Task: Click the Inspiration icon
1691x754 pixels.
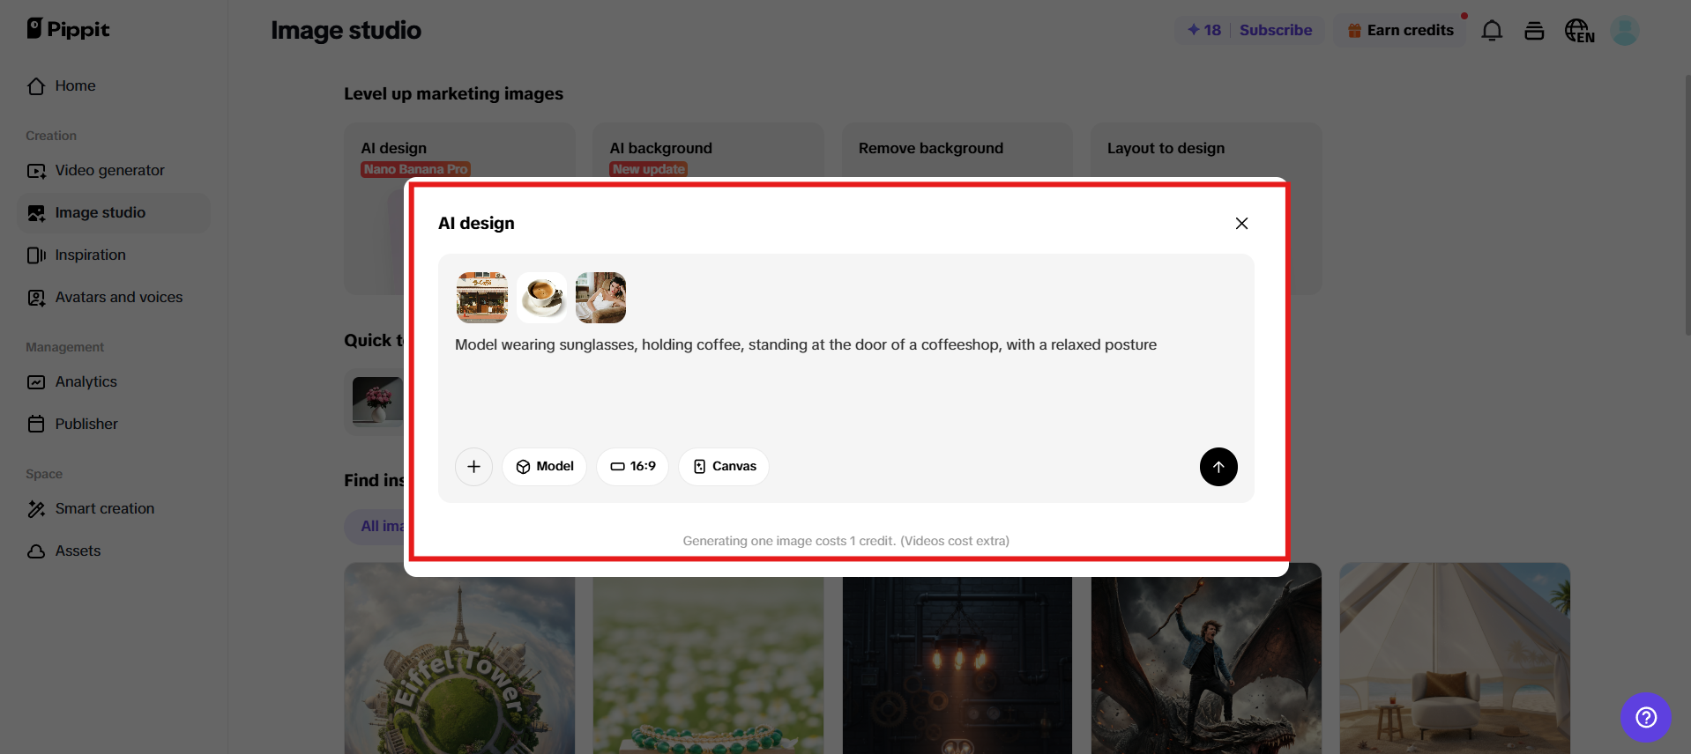Action: [x=36, y=255]
